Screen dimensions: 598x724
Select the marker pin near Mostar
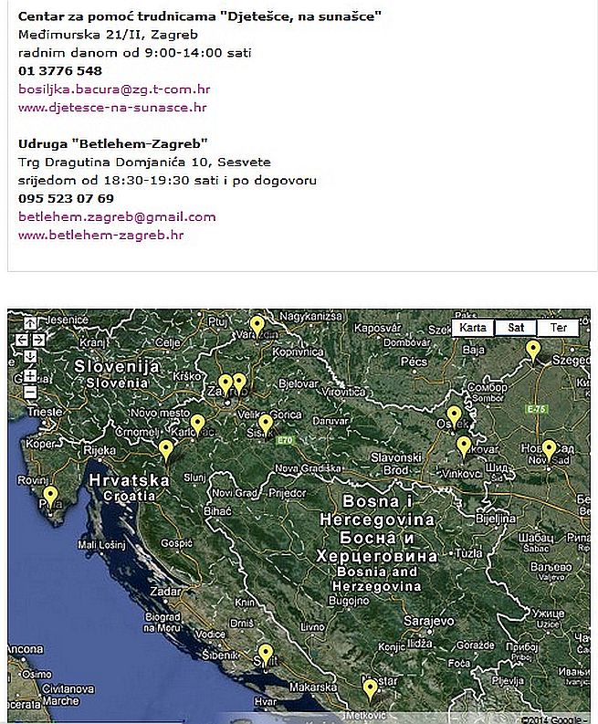point(370,687)
